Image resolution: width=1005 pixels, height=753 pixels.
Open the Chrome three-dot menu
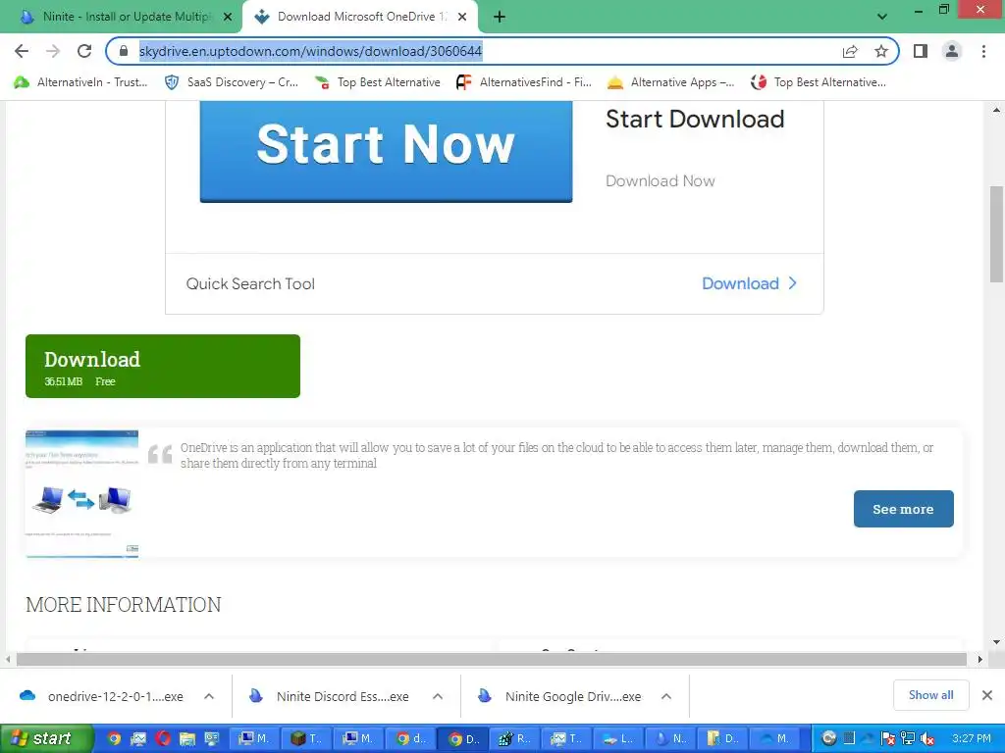point(983,51)
